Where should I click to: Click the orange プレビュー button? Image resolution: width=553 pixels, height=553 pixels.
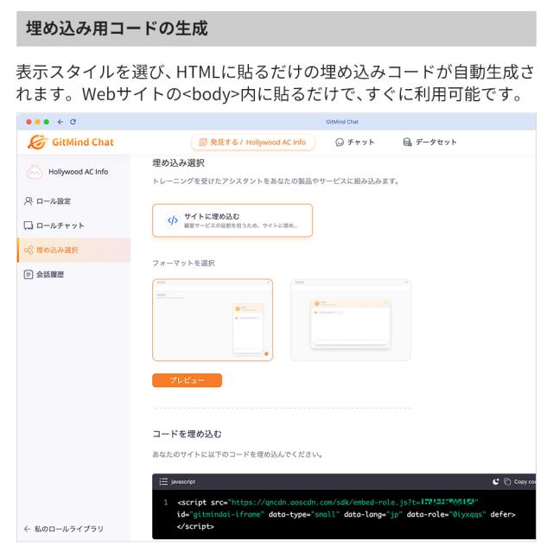[187, 380]
